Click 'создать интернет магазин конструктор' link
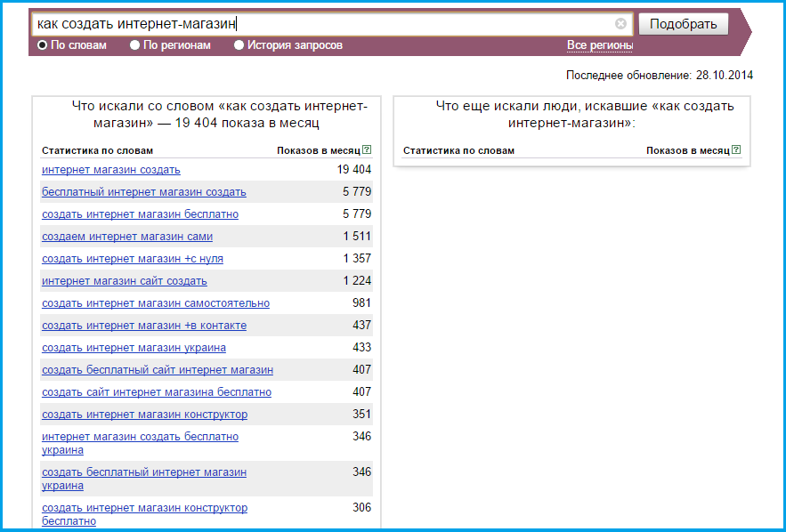 (x=144, y=415)
